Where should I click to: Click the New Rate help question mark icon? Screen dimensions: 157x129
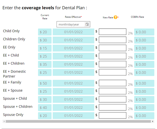click(x=115, y=17)
